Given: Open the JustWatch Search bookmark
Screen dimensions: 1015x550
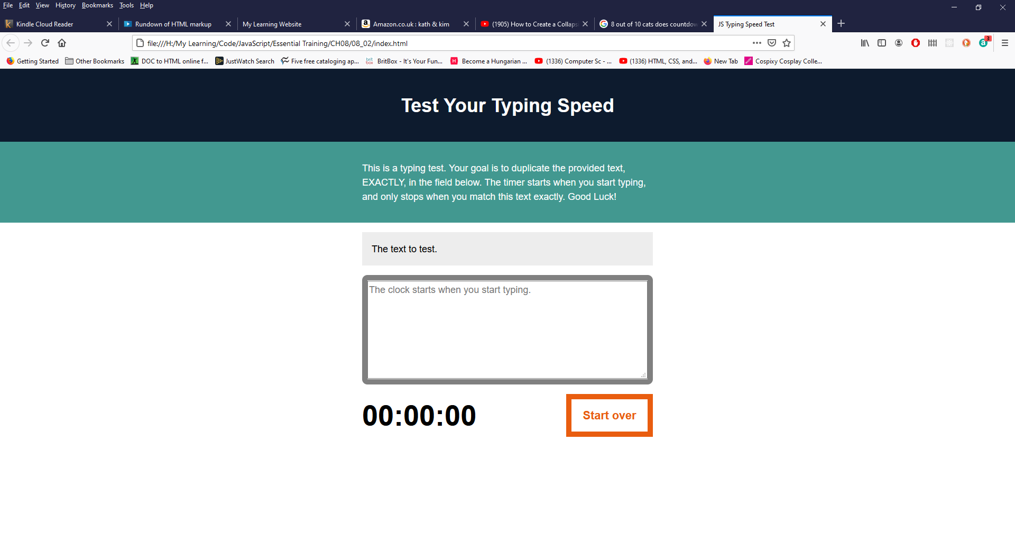Looking at the screenshot, I should click(245, 61).
